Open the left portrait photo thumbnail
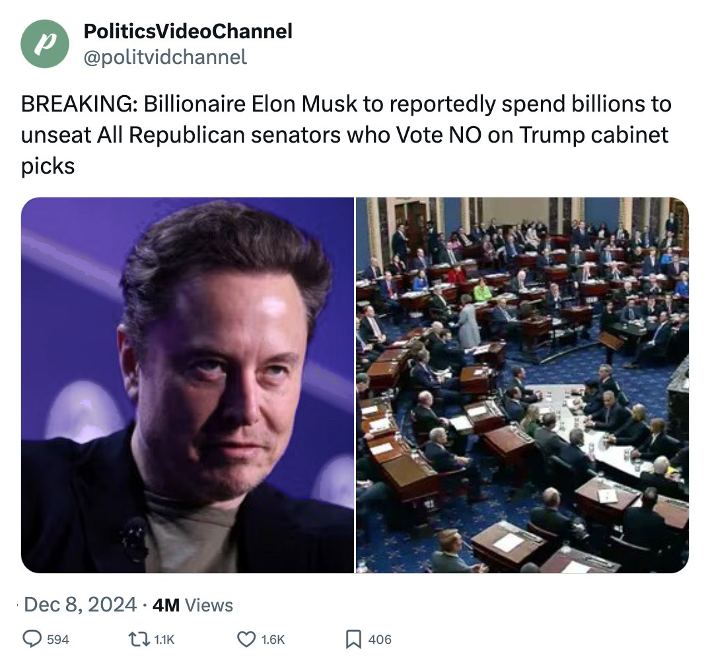 (x=188, y=385)
